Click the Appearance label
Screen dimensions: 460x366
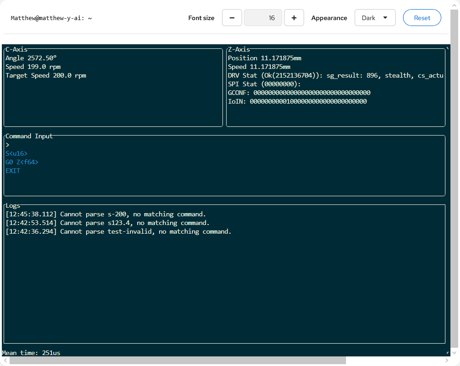point(329,18)
